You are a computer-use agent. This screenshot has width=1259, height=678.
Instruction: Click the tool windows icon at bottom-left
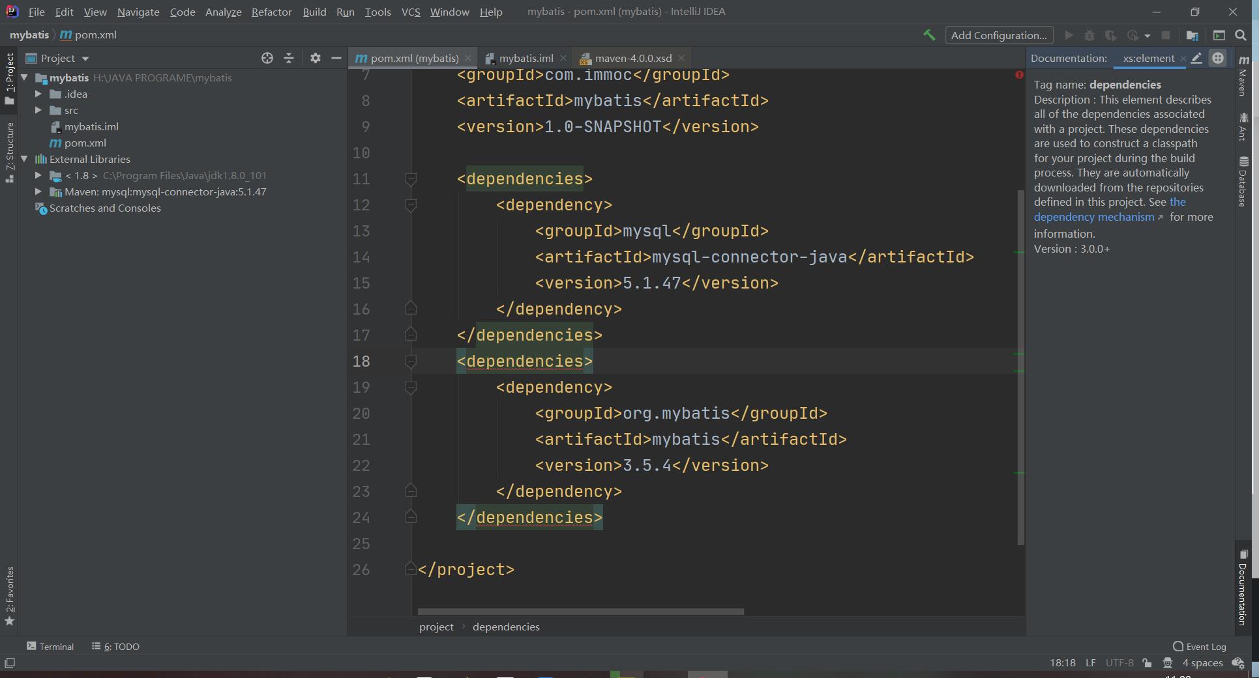(x=10, y=663)
